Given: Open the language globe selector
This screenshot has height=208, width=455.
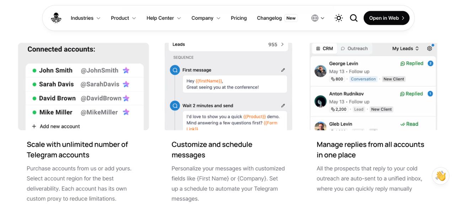Looking at the screenshot, I should point(318,18).
